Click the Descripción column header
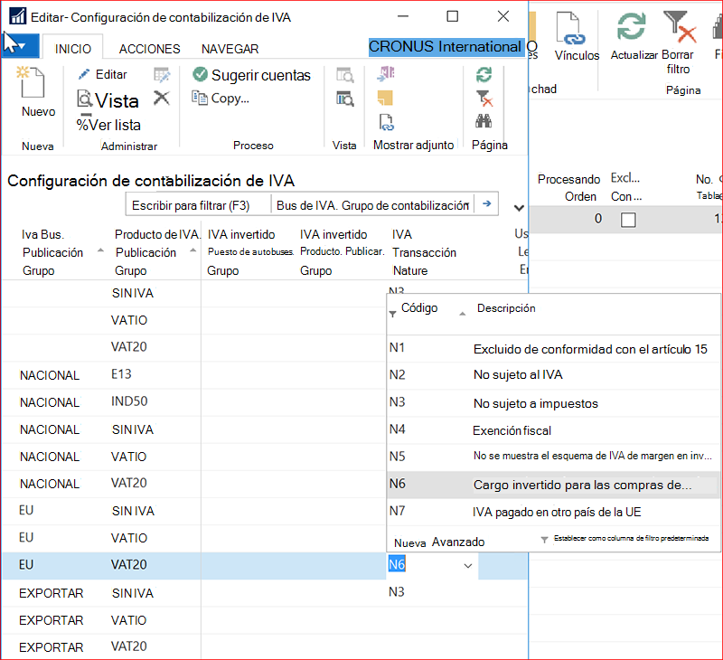Image resolution: width=723 pixels, height=660 pixels. pos(506,308)
